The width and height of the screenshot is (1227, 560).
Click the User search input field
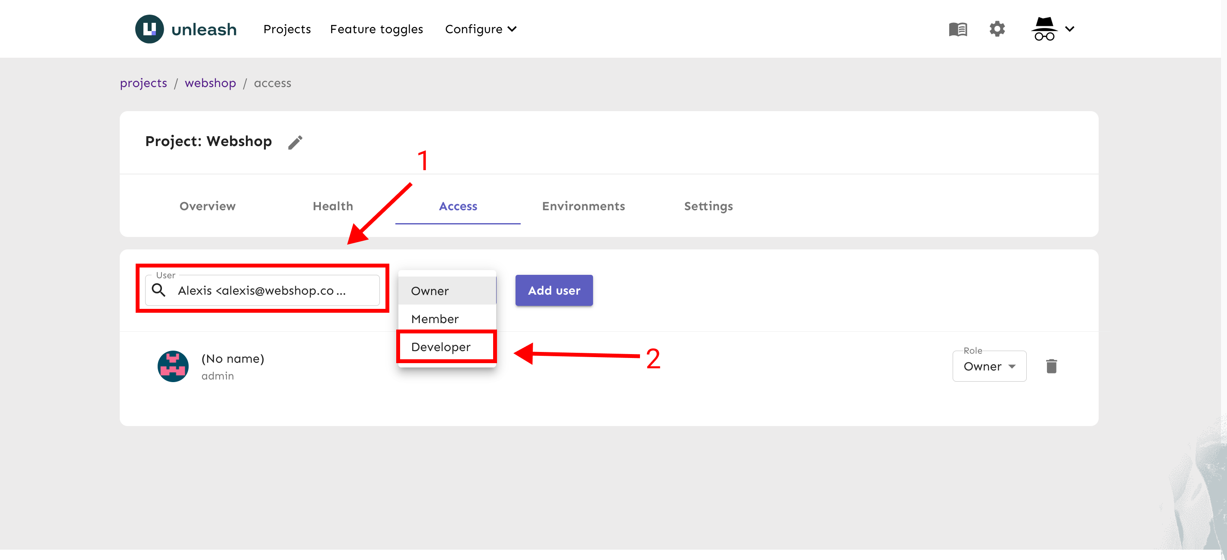pyautogui.click(x=267, y=290)
